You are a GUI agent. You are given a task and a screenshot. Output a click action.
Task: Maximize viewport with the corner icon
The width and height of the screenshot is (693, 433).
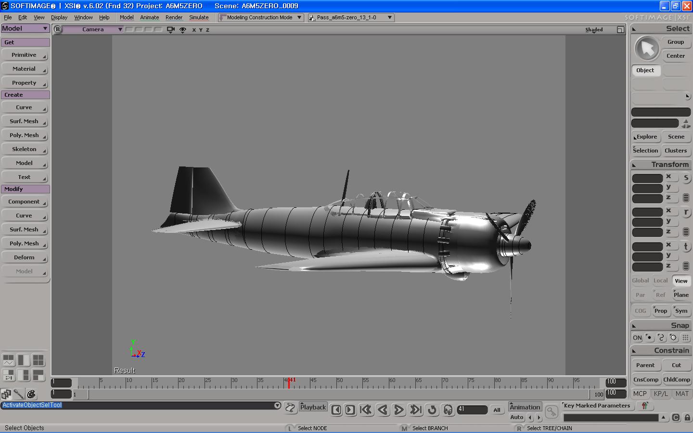coord(620,30)
